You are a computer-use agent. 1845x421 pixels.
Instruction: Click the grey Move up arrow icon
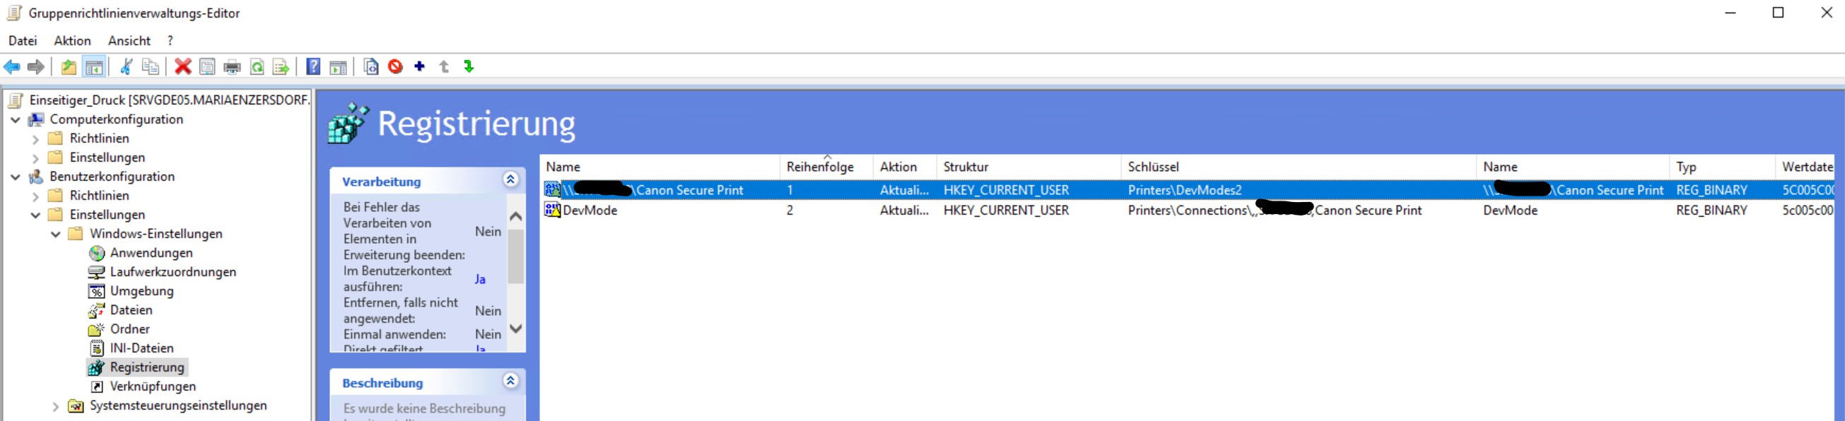point(444,66)
